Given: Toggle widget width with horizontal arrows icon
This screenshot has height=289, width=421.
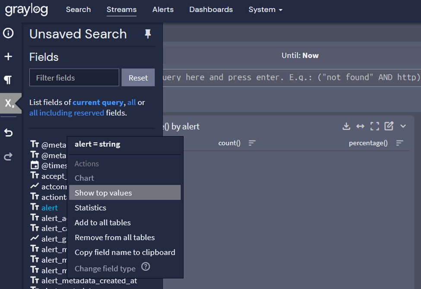Looking at the screenshot, I should click(360, 126).
